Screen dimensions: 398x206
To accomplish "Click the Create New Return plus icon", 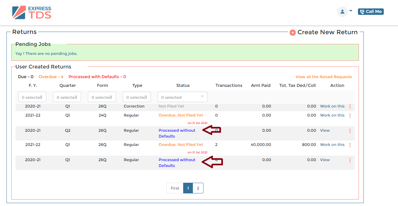I will [293, 32].
